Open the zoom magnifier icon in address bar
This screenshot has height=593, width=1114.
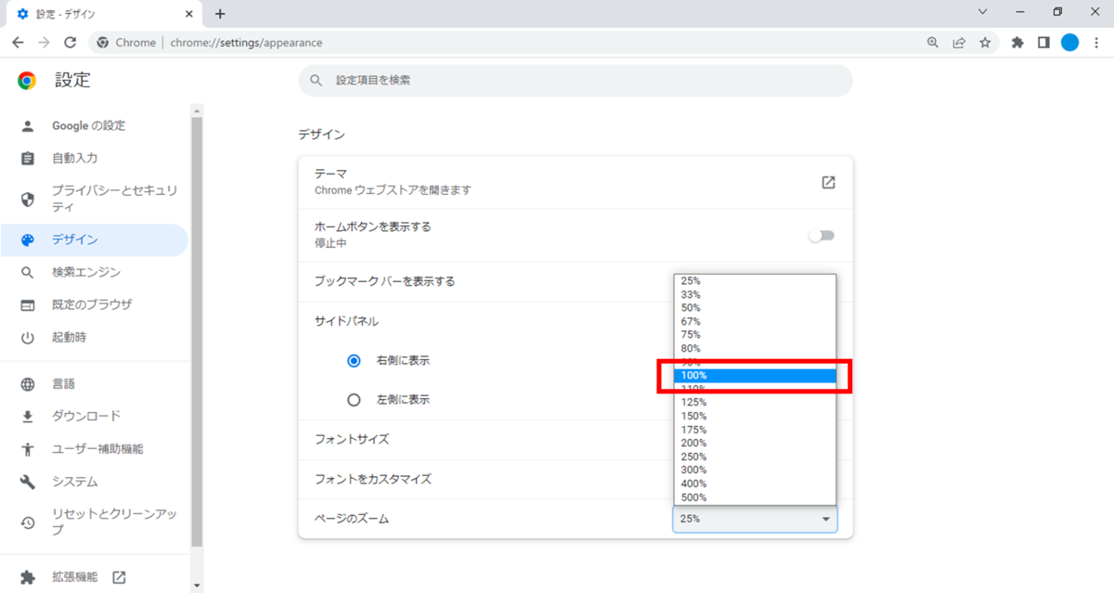pyautogui.click(x=933, y=43)
